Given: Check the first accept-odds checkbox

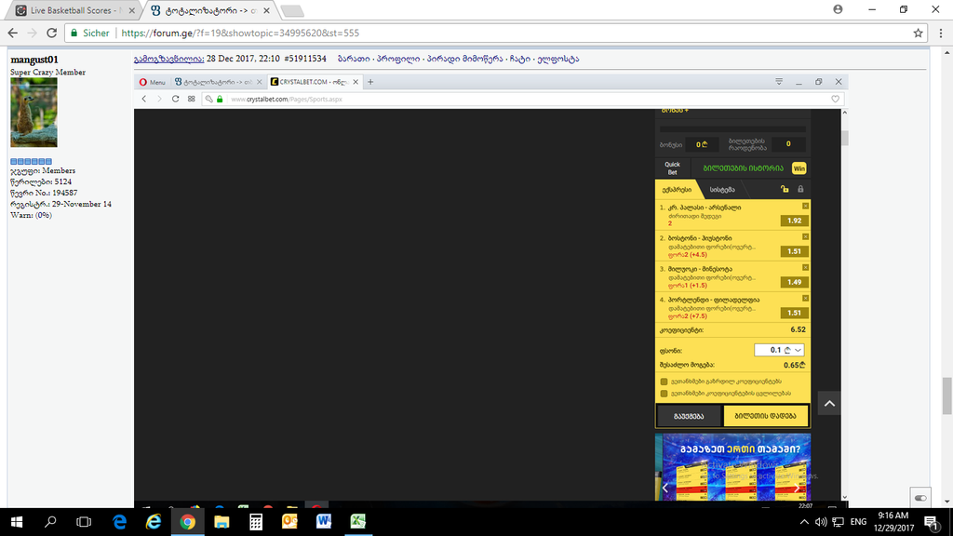Looking at the screenshot, I should (x=664, y=382).
